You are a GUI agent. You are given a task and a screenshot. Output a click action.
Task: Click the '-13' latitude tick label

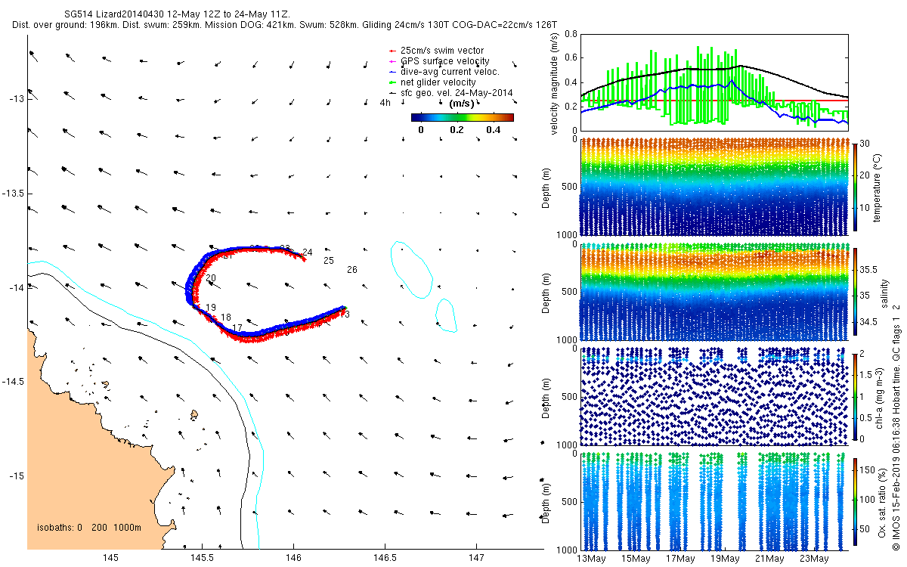click(x=17, y=99)
